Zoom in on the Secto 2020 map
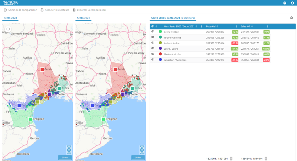The image size is (297, 161). click(69, 148)
